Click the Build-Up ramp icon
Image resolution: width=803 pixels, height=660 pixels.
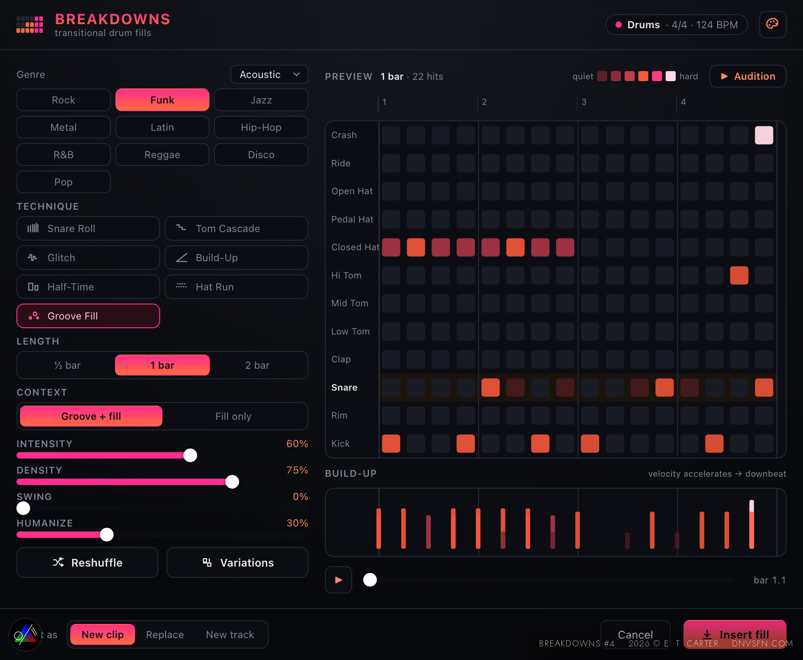(x=182, y=258)
